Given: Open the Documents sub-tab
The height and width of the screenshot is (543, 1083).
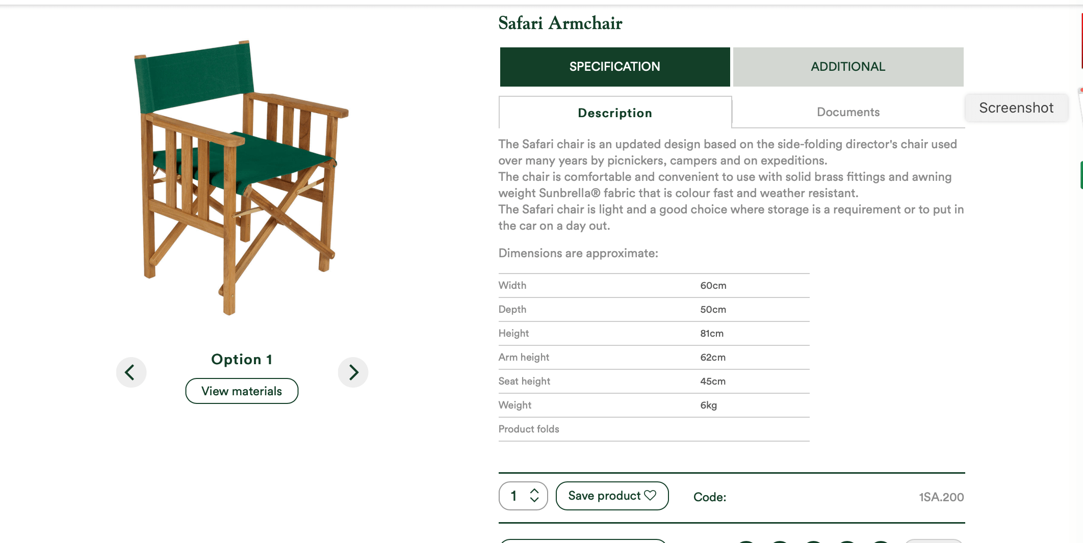Looking at the screenshot, I should coord(848,112).
